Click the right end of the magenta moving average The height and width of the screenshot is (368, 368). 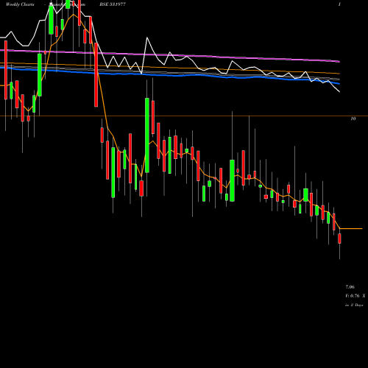point(339,61)
